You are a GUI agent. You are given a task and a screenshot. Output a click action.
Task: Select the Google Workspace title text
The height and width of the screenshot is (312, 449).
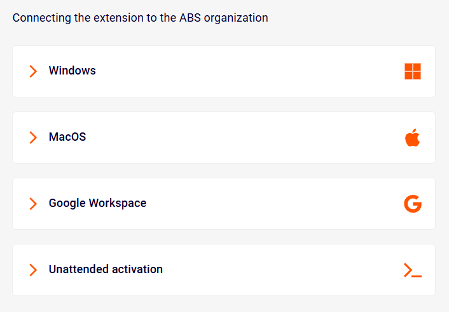pos(97,203)
